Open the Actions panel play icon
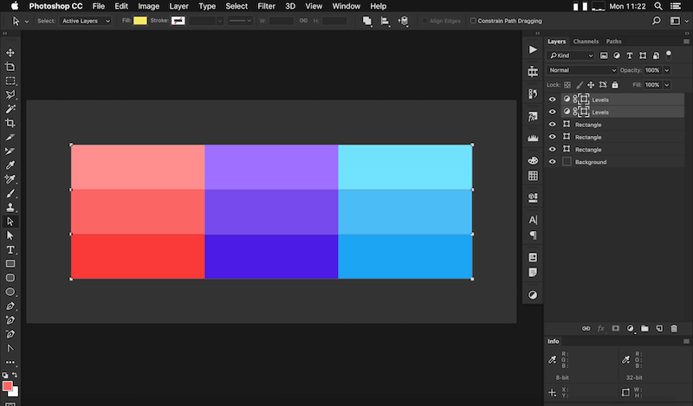The height and width of the screenshot is (406, 693). [533, 50]
